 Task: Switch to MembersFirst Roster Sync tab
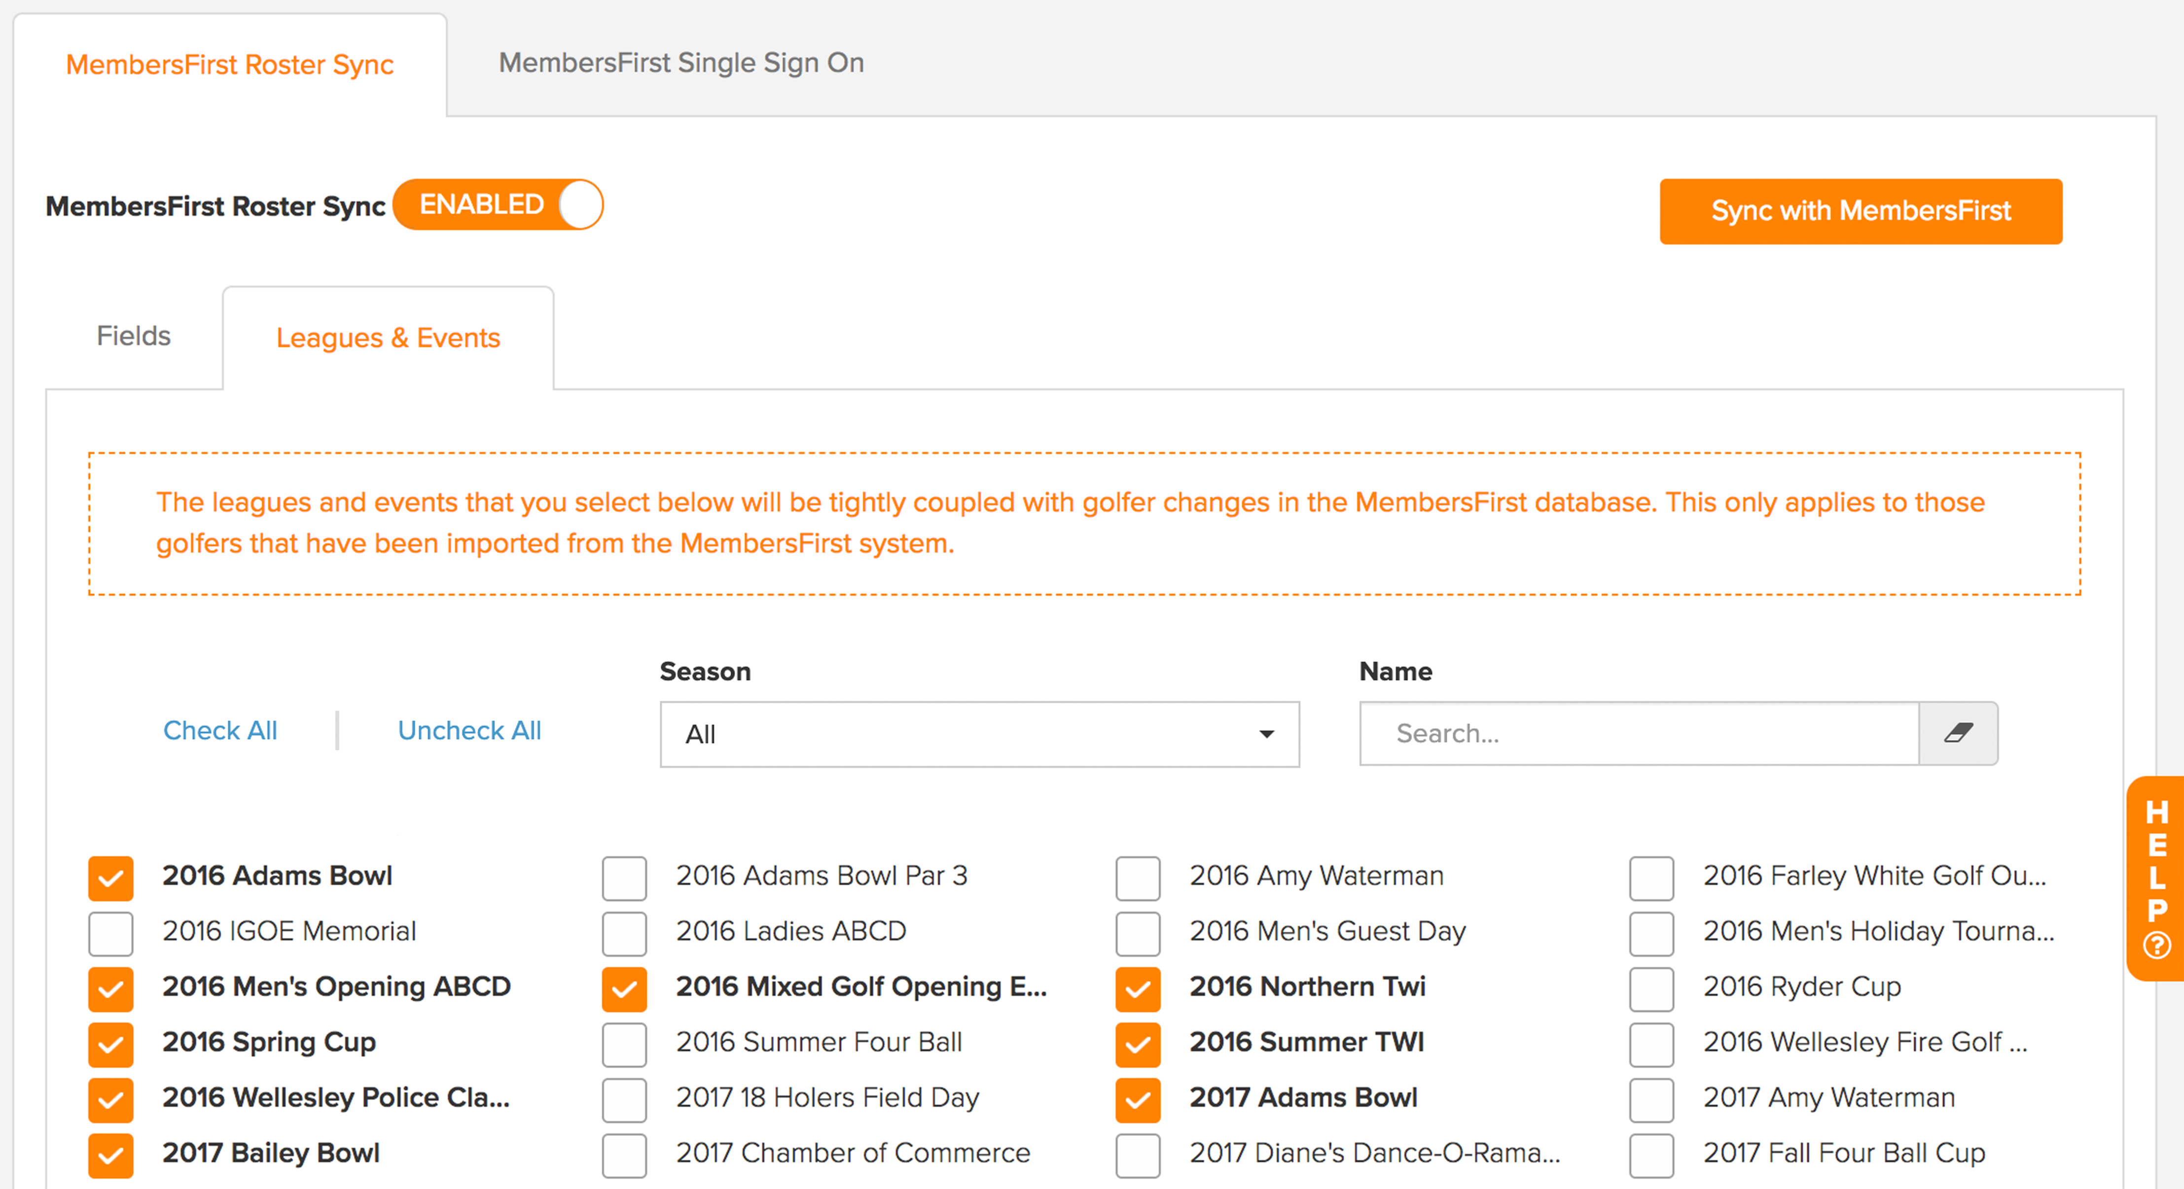[x=230, y=65]
